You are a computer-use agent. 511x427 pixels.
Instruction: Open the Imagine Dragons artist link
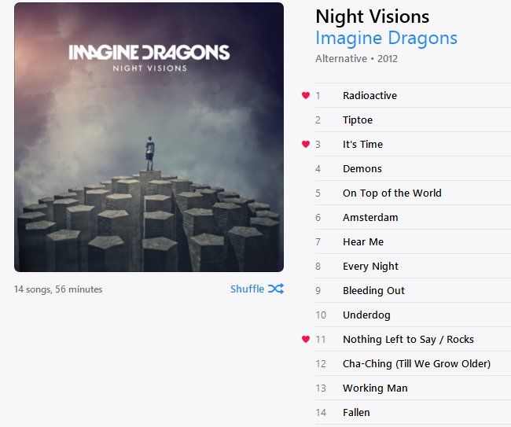click(x=386, y=38)
